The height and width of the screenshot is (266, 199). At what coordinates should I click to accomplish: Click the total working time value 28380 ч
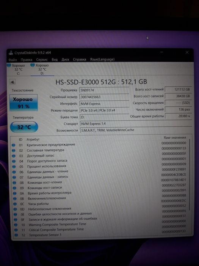click(x=179, y=116)
